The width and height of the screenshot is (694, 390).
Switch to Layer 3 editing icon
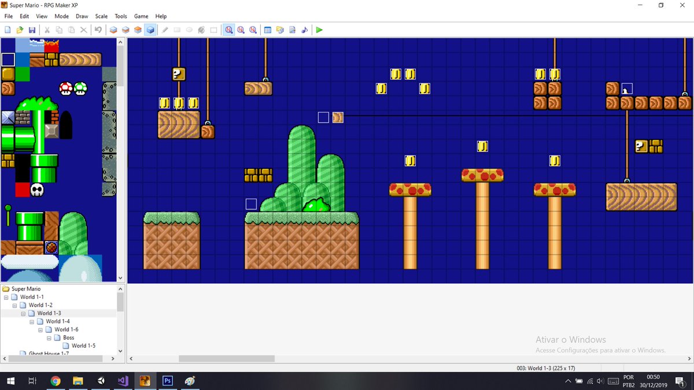[138, 29]
